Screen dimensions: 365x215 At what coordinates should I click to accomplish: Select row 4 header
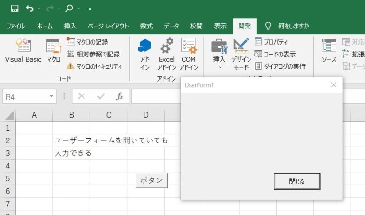pos(8,166)
